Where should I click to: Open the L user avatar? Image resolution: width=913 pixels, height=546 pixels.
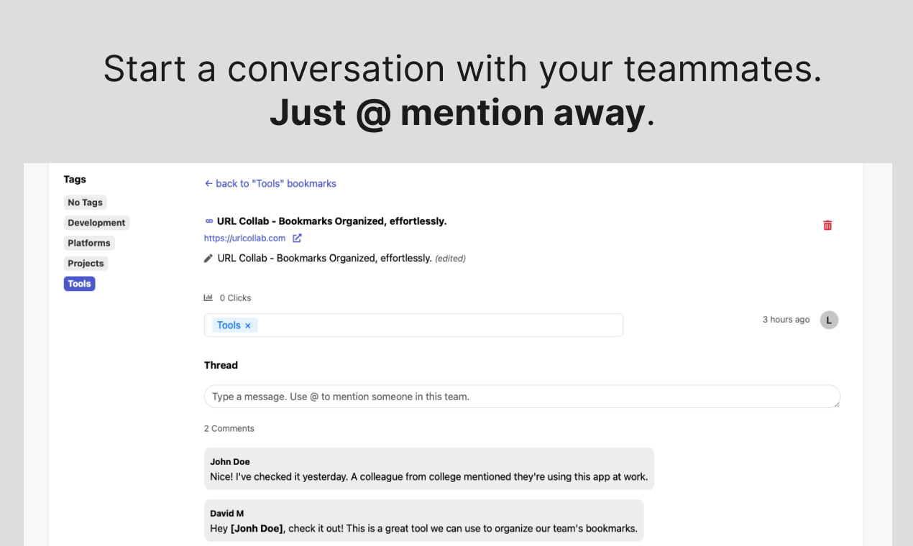click(829, 320)
